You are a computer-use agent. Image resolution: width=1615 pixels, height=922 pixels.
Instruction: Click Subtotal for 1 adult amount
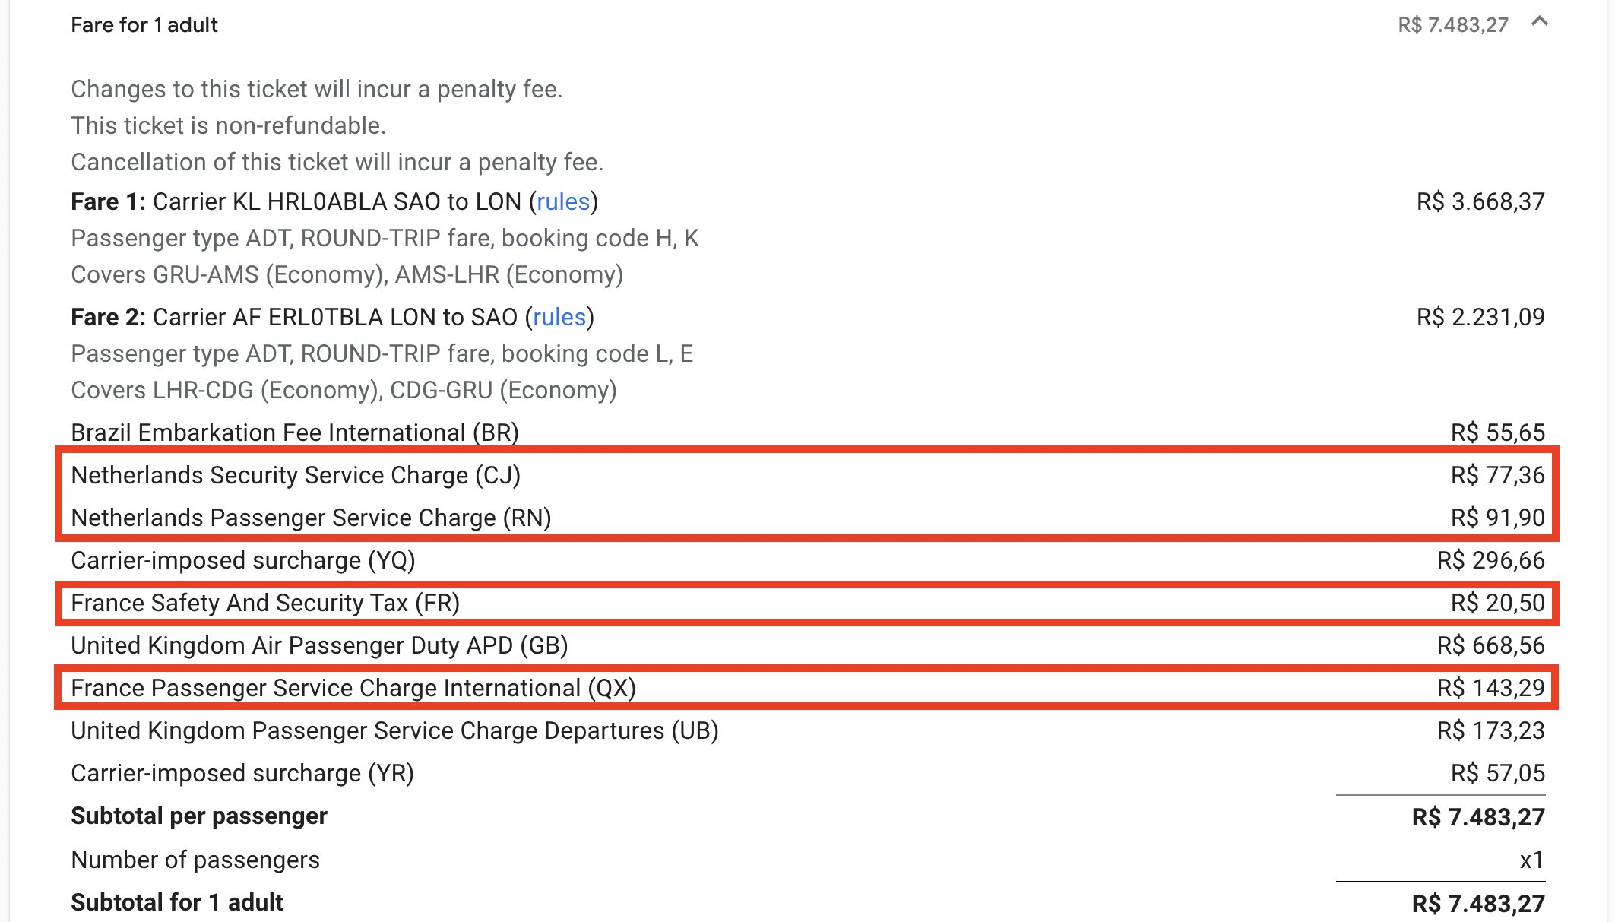[1478, 903]
